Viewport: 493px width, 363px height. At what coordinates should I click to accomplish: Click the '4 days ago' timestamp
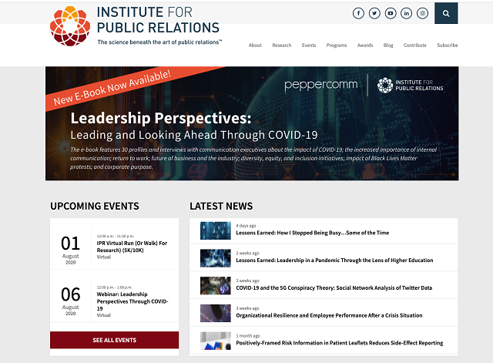[246, 226]
